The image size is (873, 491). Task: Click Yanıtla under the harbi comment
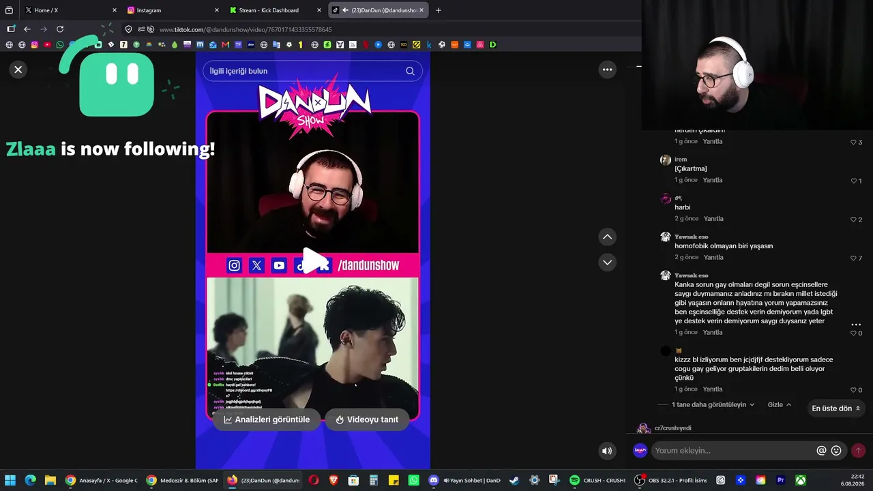pos(713,219)
